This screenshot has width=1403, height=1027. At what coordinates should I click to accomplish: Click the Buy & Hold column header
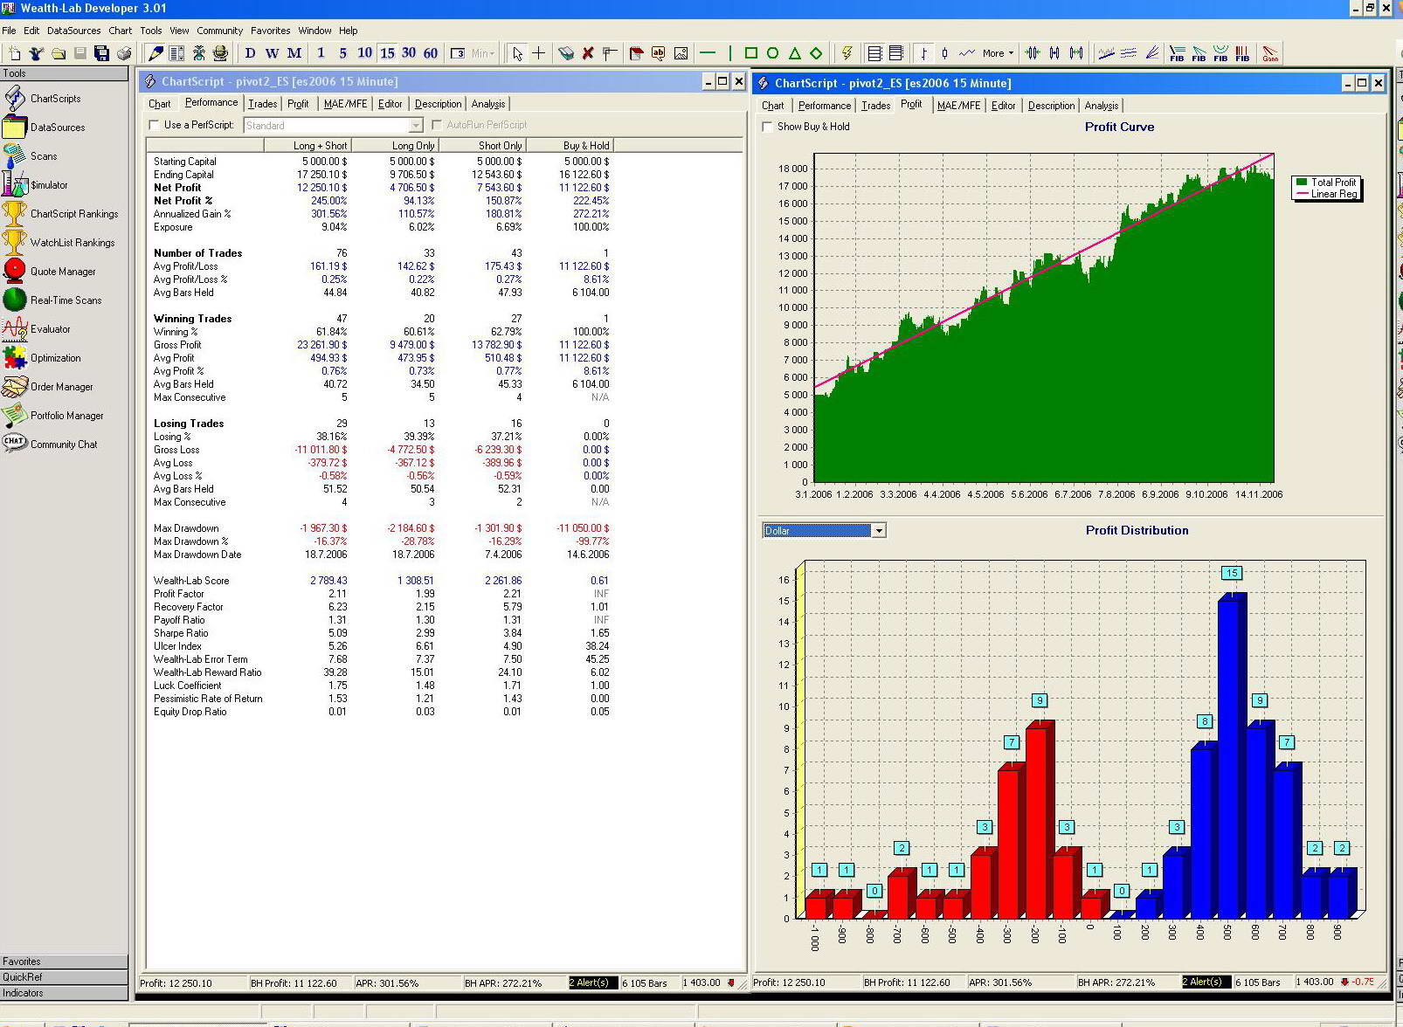click(570, 146)
